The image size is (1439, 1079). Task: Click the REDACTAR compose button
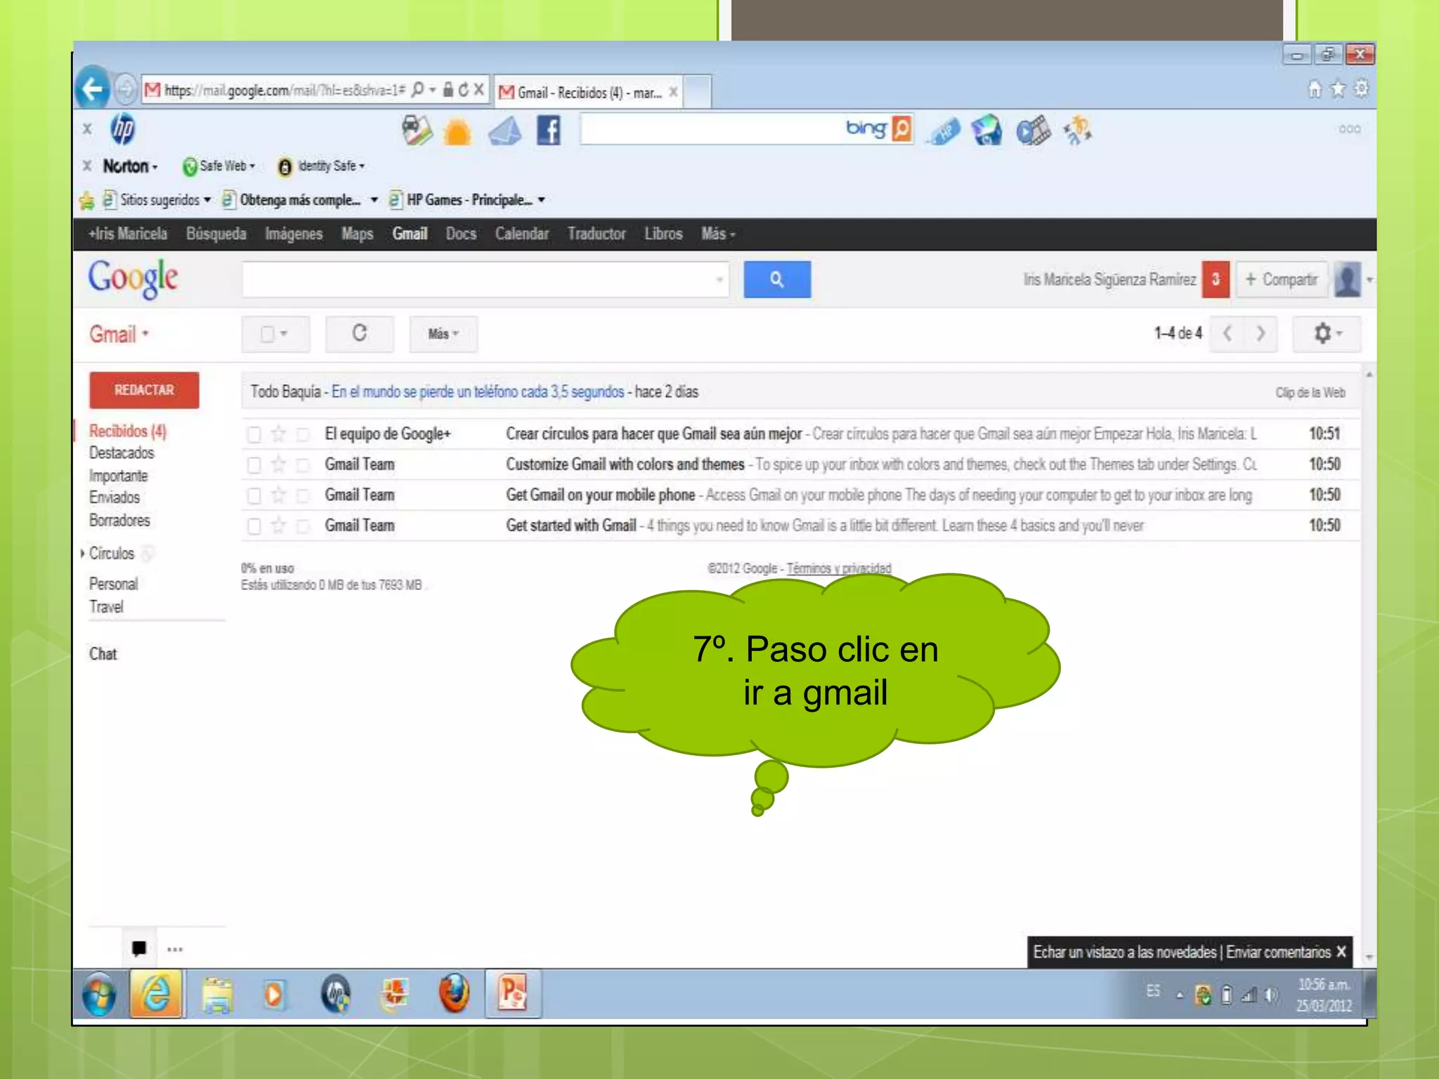pos(144,390)
